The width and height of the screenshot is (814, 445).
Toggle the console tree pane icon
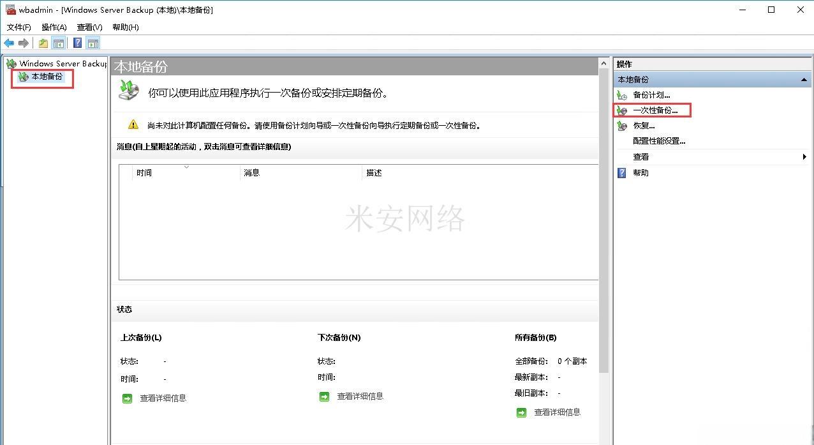(58, 43)
